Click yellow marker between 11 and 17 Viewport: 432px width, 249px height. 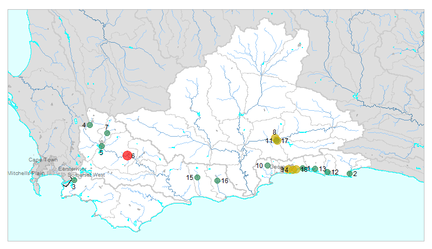click(x=277, y=140)
